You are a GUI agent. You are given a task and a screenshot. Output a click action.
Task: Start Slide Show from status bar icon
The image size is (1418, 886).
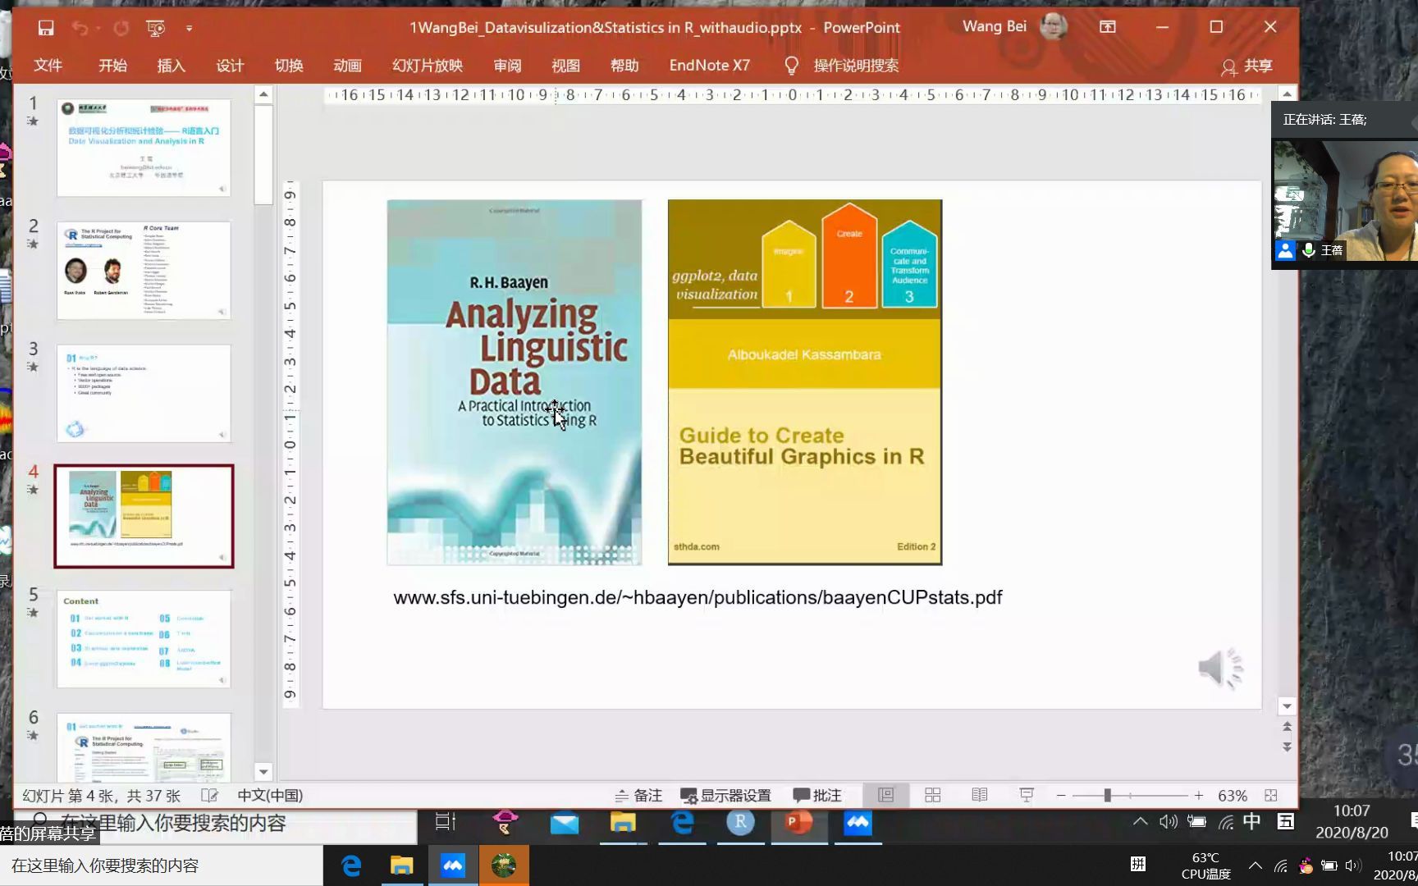1027,795
